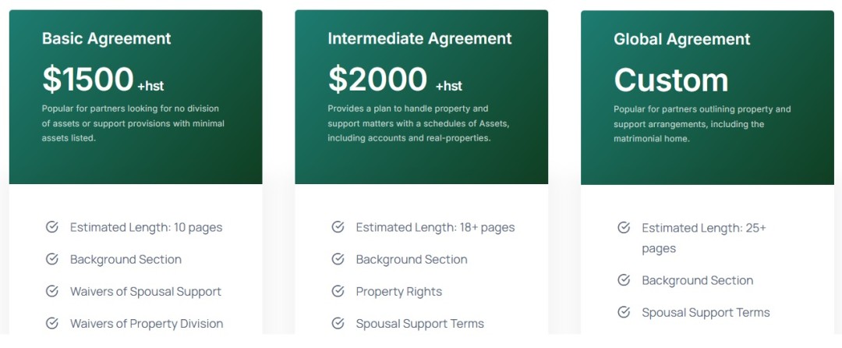
Task: Click the checkmark icon beside Property Rights
Action: coord(338,291)
